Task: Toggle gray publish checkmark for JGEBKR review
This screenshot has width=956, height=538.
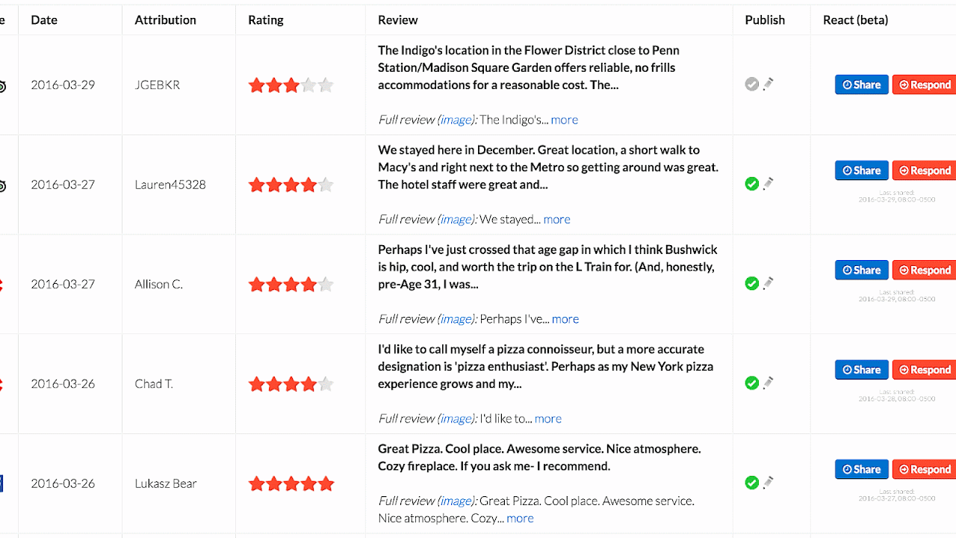Action: pos(752,84)
